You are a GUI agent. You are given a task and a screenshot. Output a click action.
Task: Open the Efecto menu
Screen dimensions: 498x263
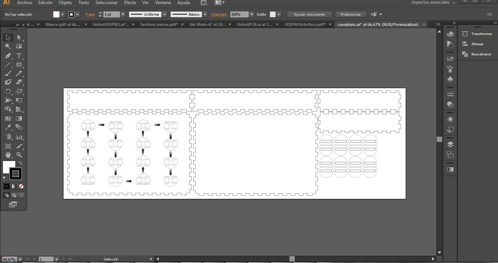130,3
